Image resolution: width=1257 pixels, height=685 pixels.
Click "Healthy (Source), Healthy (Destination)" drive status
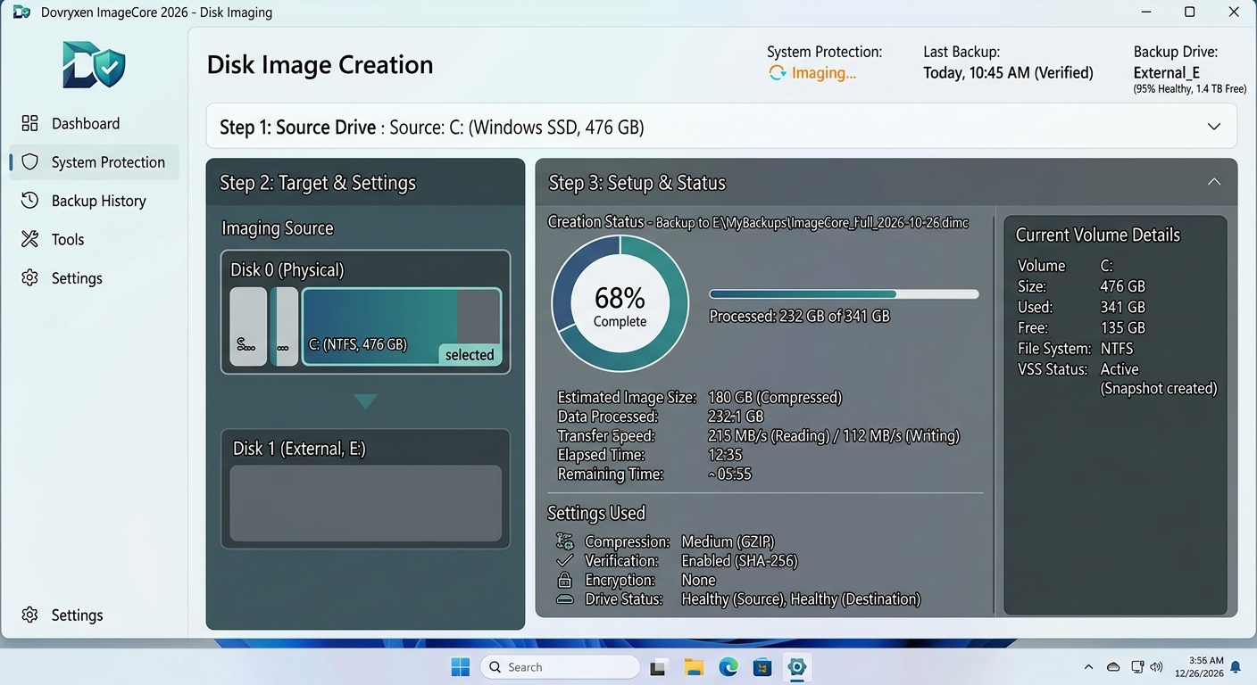click(801, 599)
